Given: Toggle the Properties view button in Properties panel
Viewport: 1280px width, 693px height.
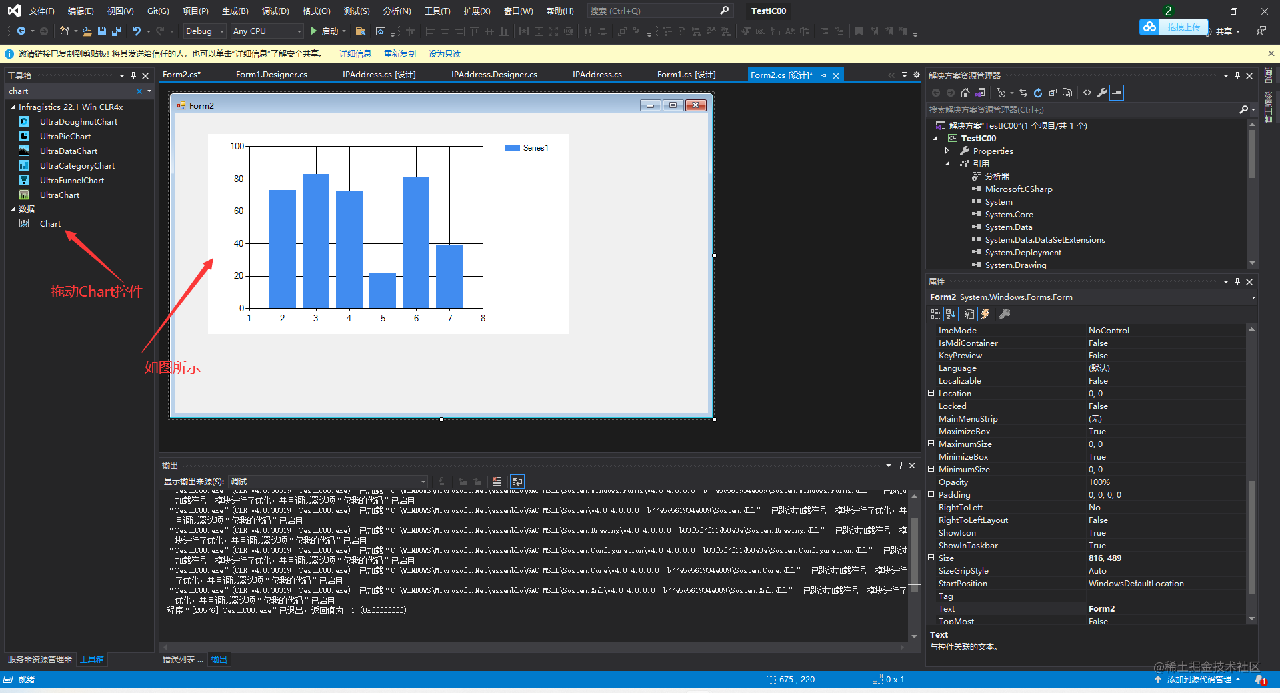Looking at the screenshot, I should click(x=969, y=314).
